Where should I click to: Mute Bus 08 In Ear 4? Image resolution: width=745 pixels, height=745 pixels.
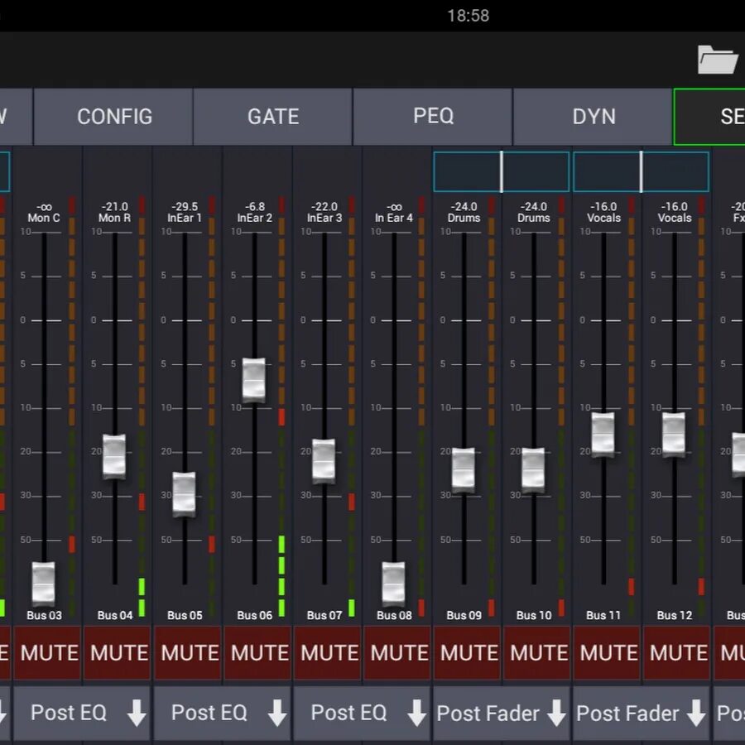coord(397,653)
